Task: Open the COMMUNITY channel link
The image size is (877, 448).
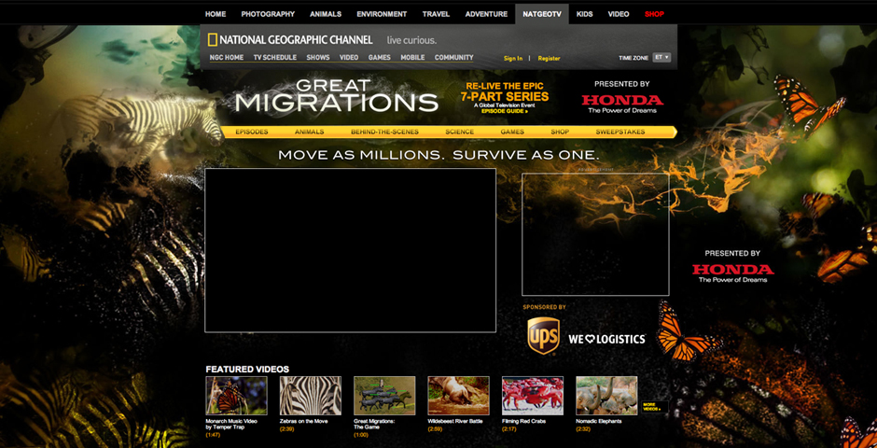Action: click(453, 58)
